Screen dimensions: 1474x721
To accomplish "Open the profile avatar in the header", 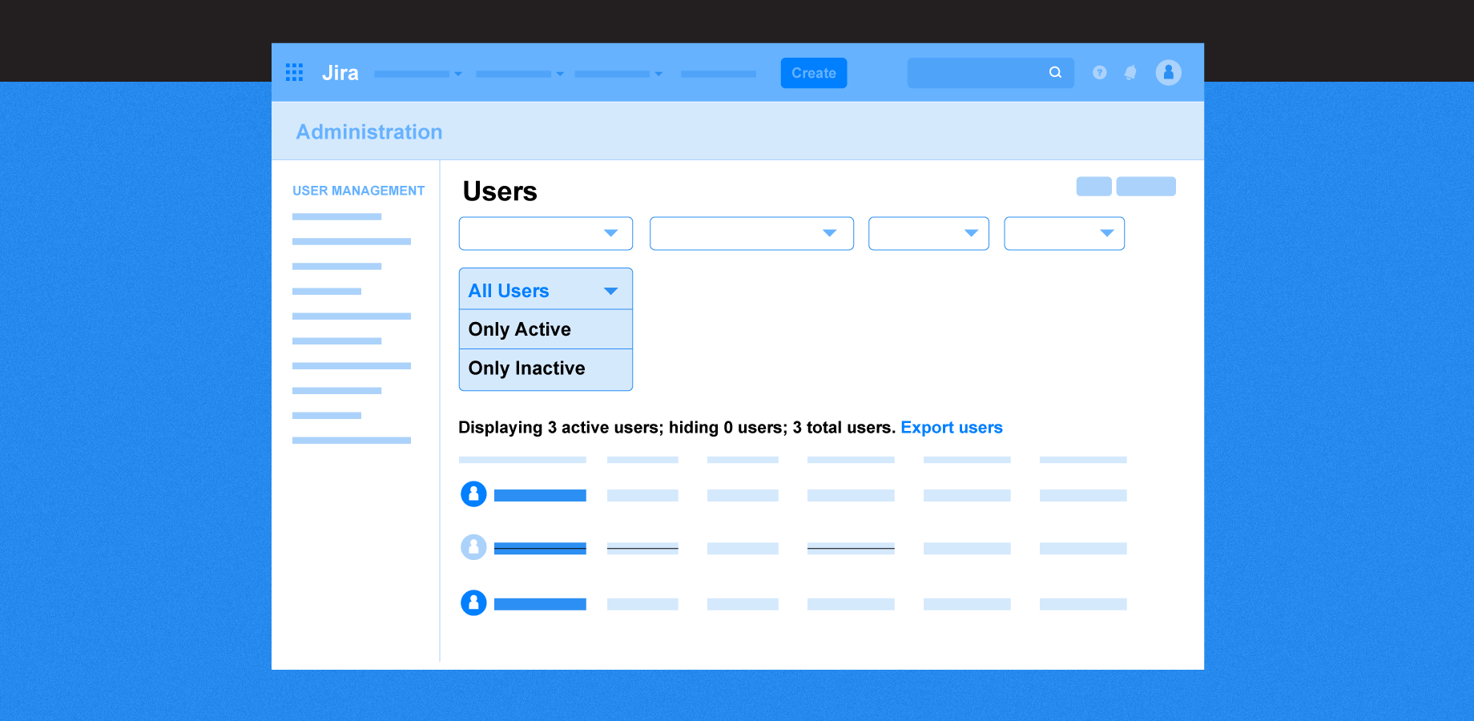I will pyautogui.click(x=1169, y=73).
